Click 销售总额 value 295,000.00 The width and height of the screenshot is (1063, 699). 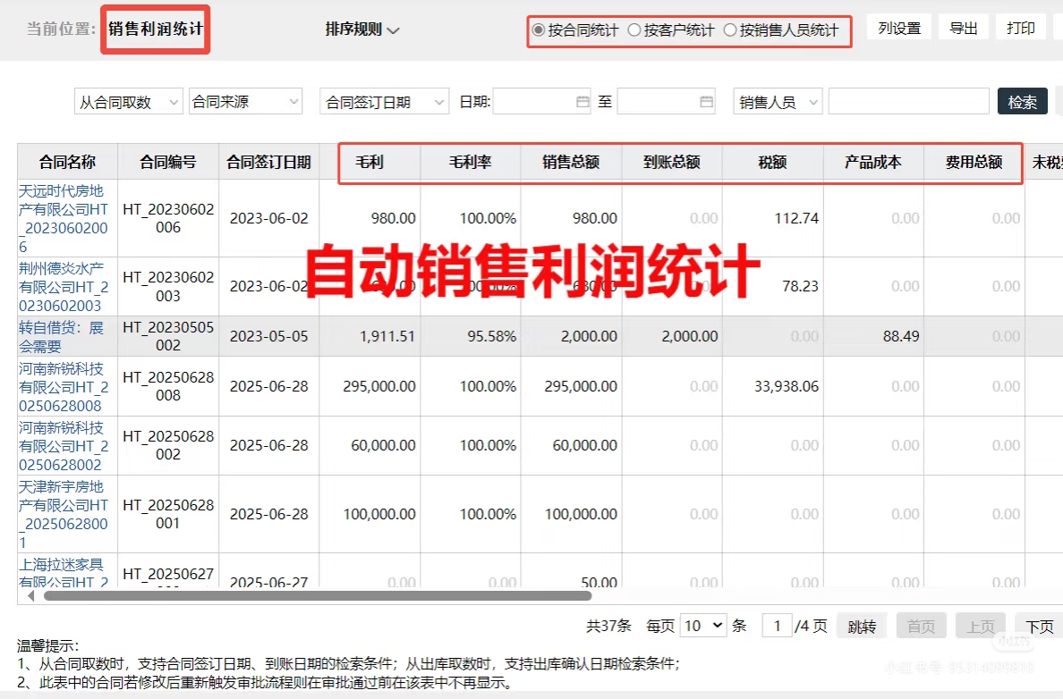click(581, 386)
